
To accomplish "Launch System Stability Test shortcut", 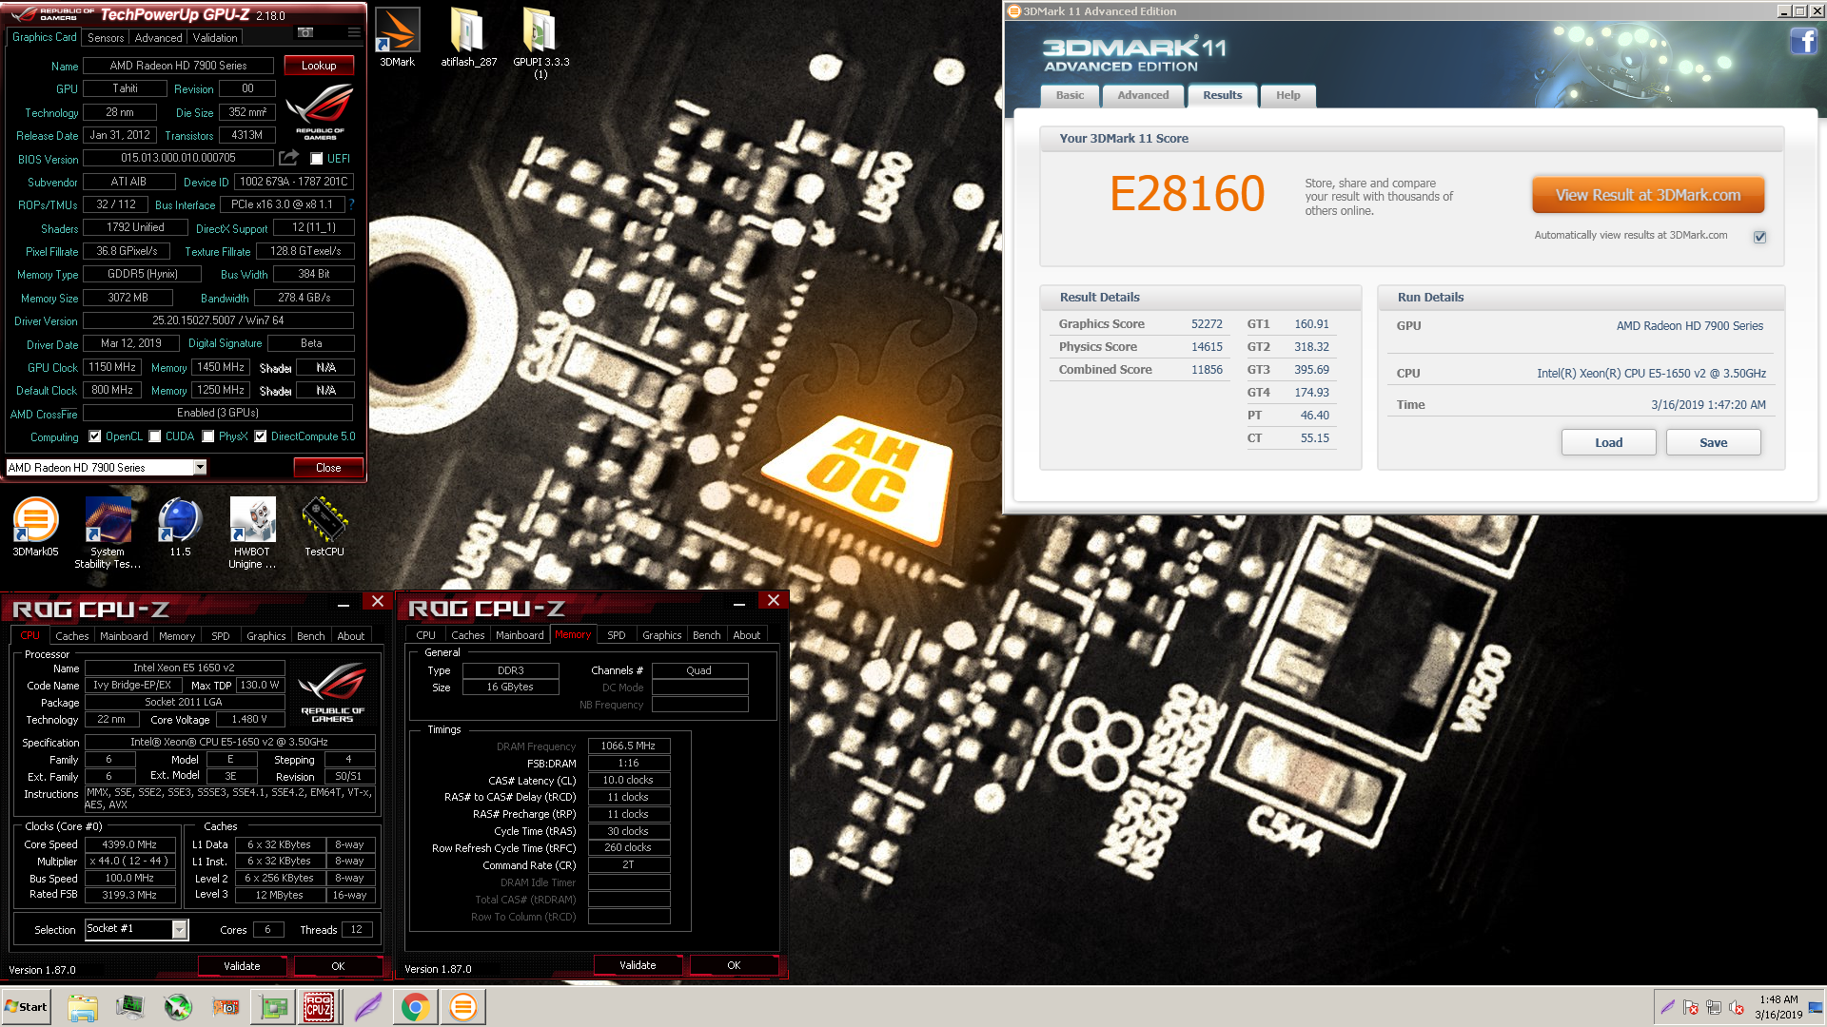I will tap(108, 533).
